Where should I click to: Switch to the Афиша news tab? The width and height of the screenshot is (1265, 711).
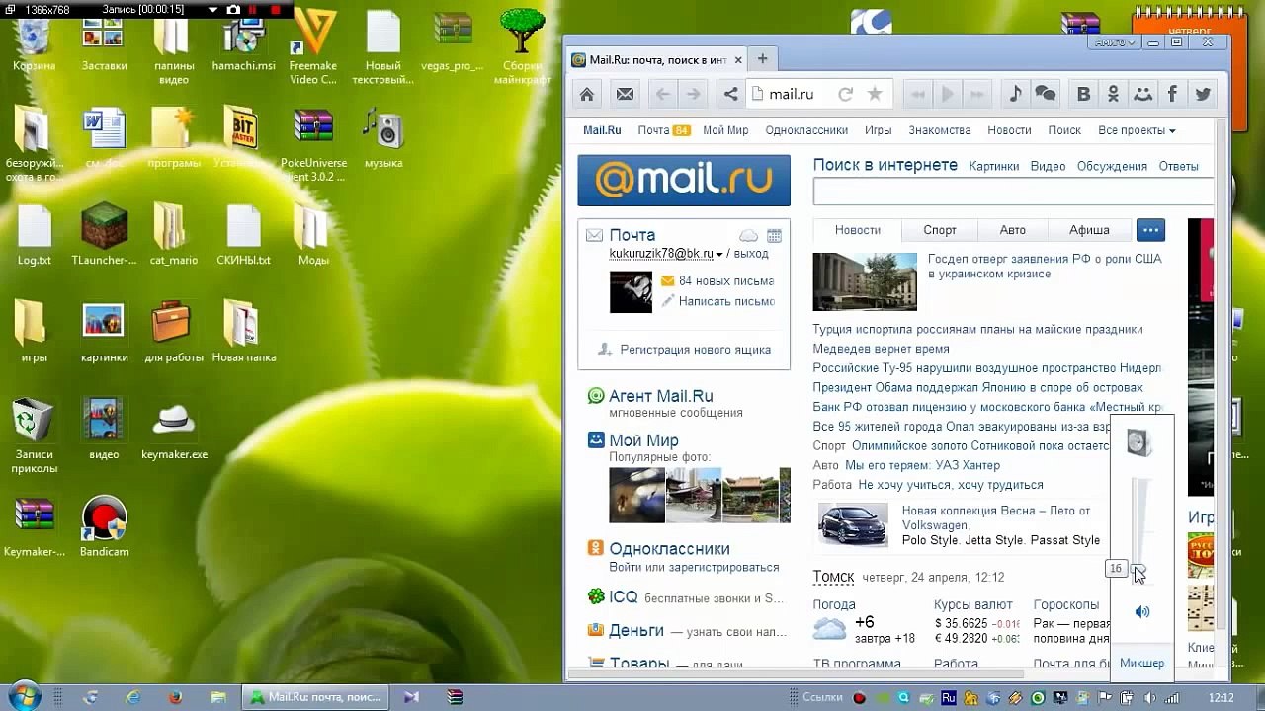(1089, 230)
